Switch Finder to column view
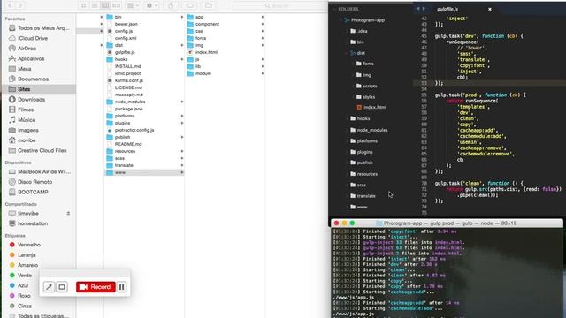The width and height of the screenshot is (566, 318). coord(105,5)
